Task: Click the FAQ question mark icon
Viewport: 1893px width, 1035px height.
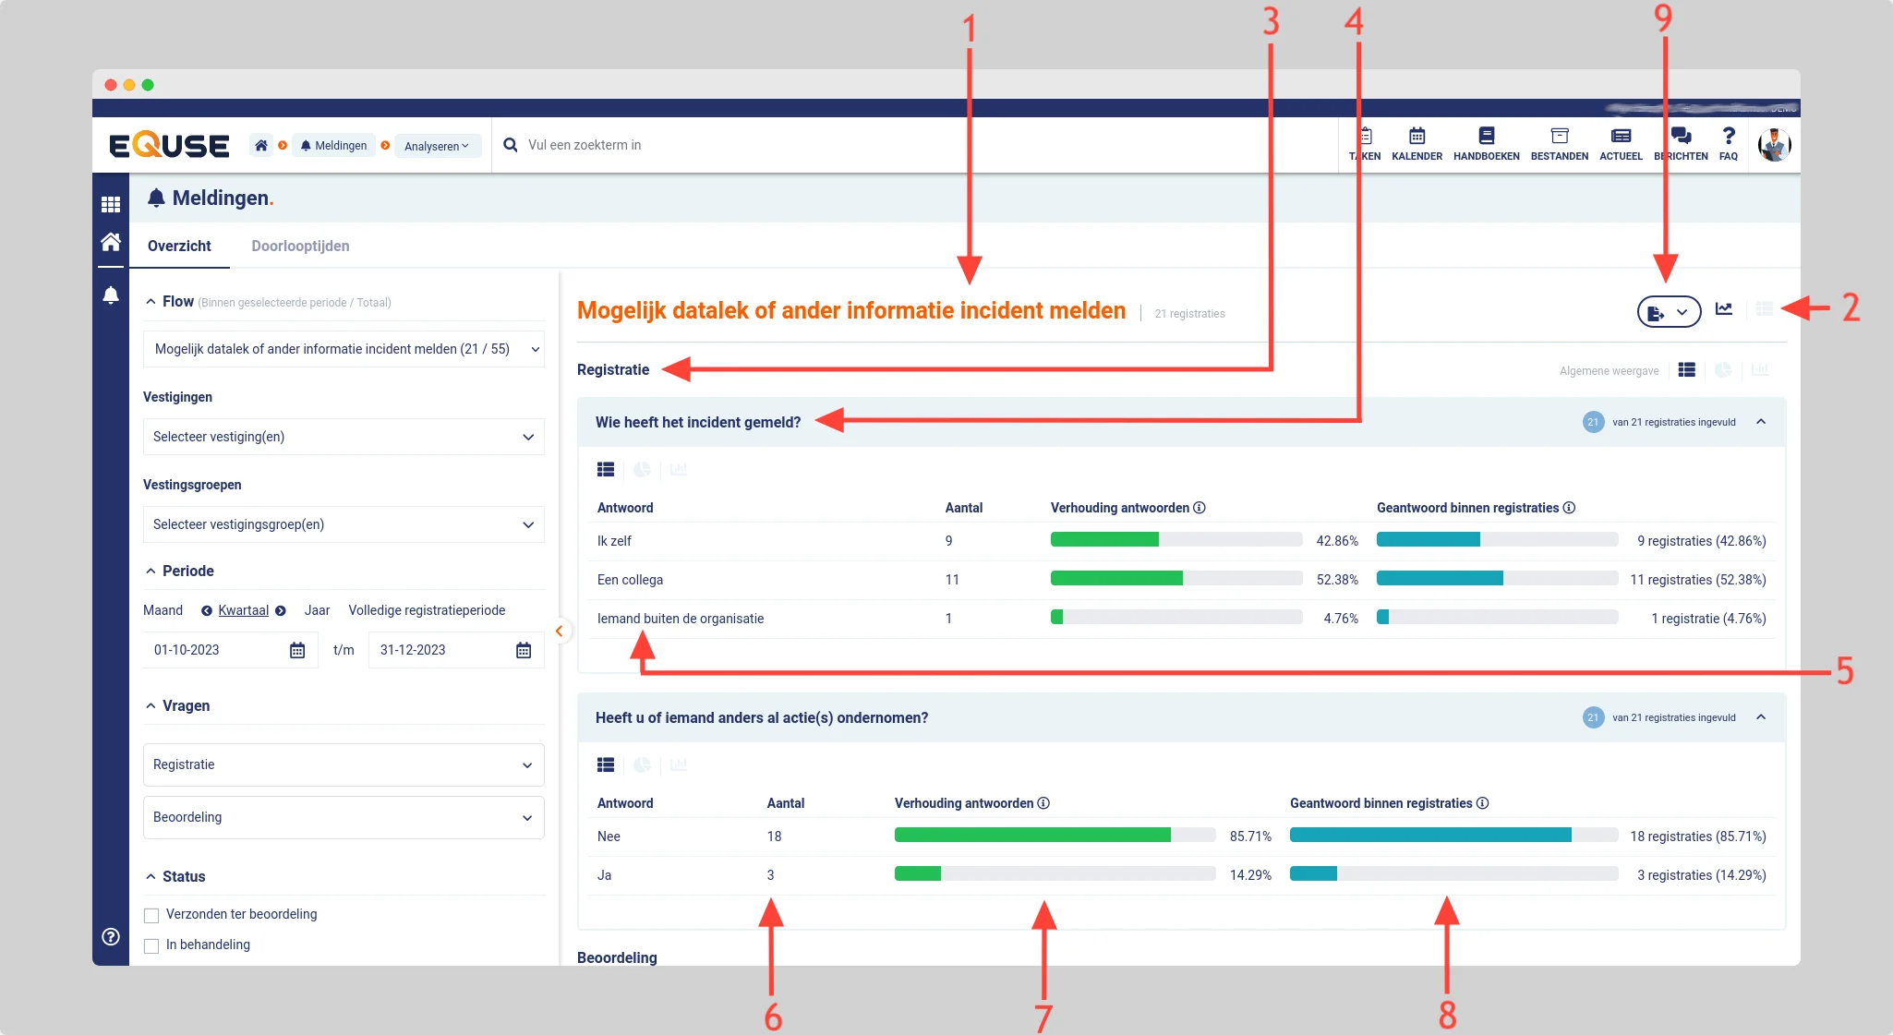Action: (x=1728, y=137)
